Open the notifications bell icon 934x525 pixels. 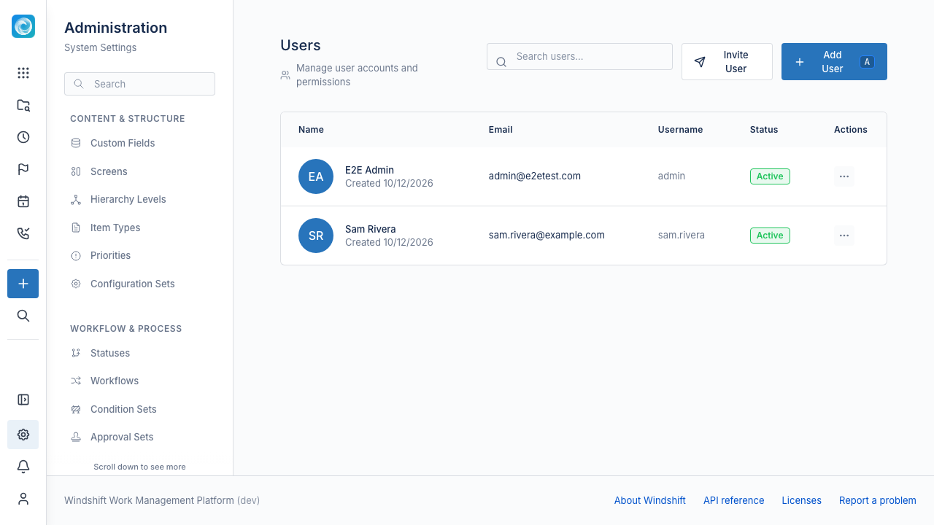[23, 467]
